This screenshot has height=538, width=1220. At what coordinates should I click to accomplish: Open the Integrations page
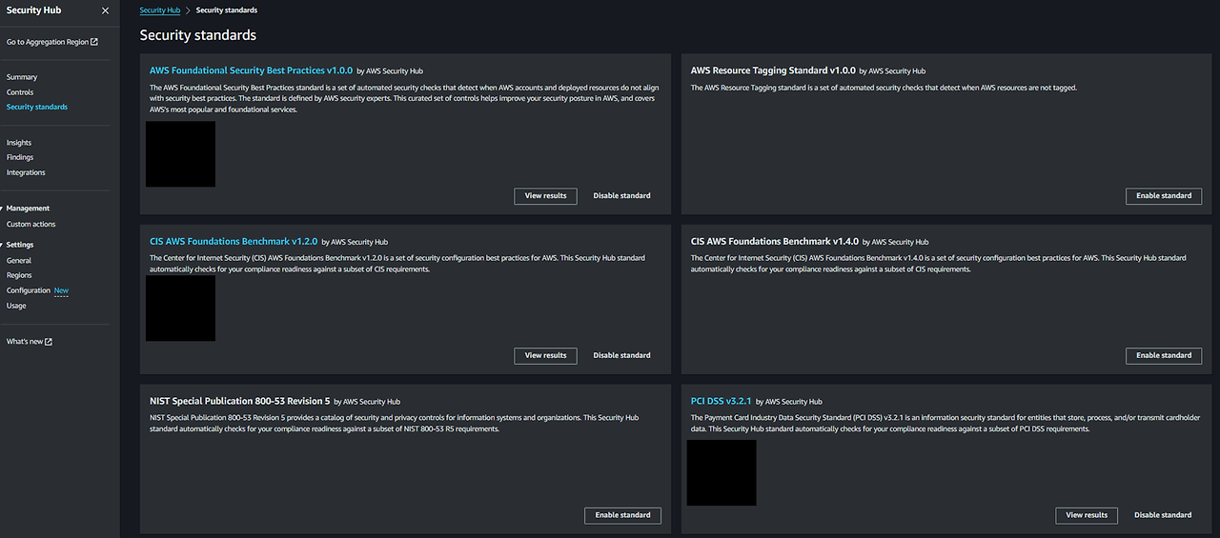(x=26, y=172)
